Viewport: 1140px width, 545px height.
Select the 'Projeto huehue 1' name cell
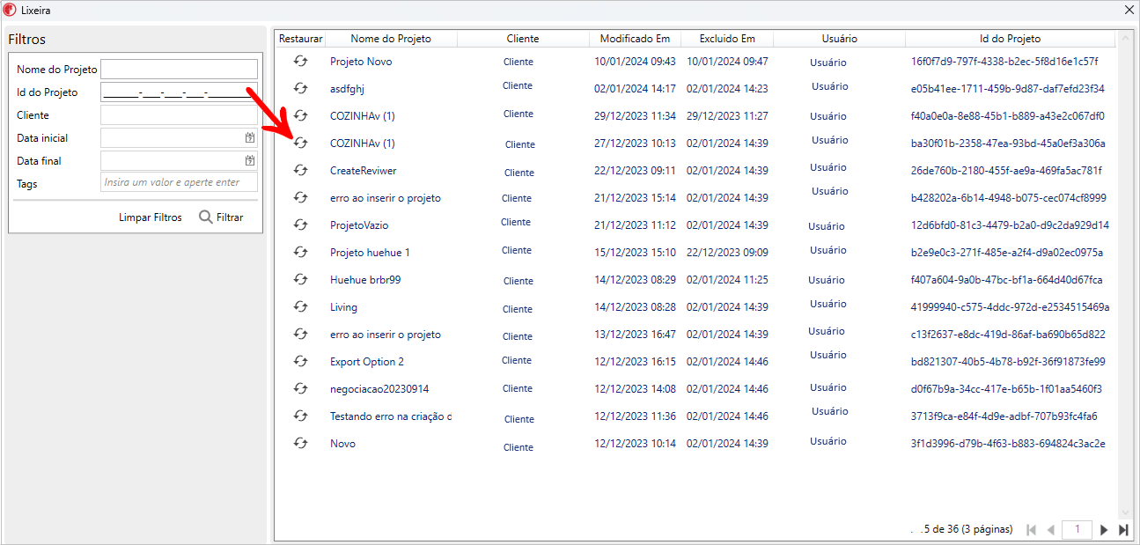pos(370,253)
